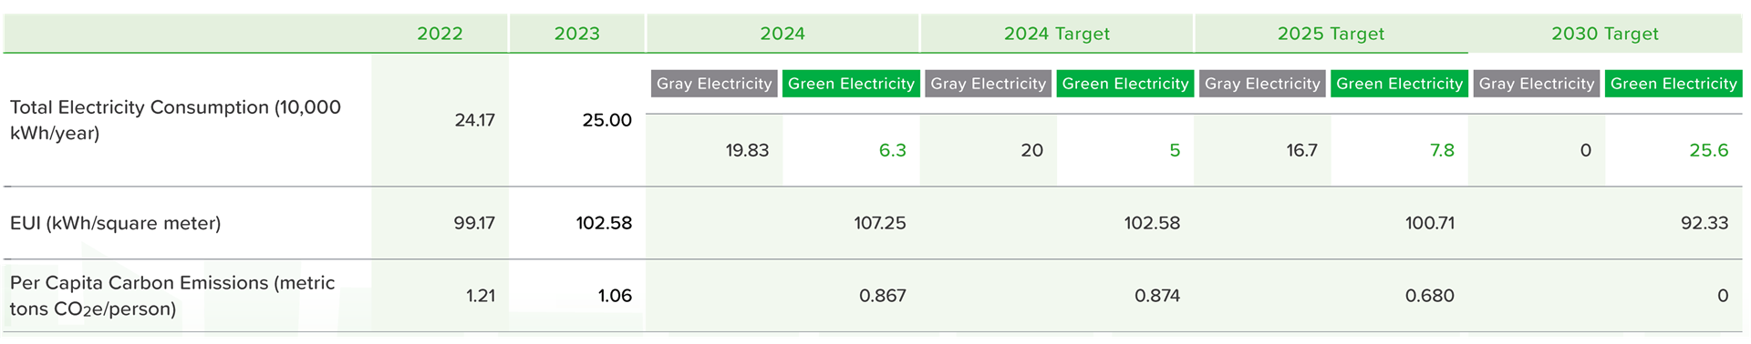Click Gray Electricity label under 2024 Target
Viewport: 1751px width, 344px height.
989,84
